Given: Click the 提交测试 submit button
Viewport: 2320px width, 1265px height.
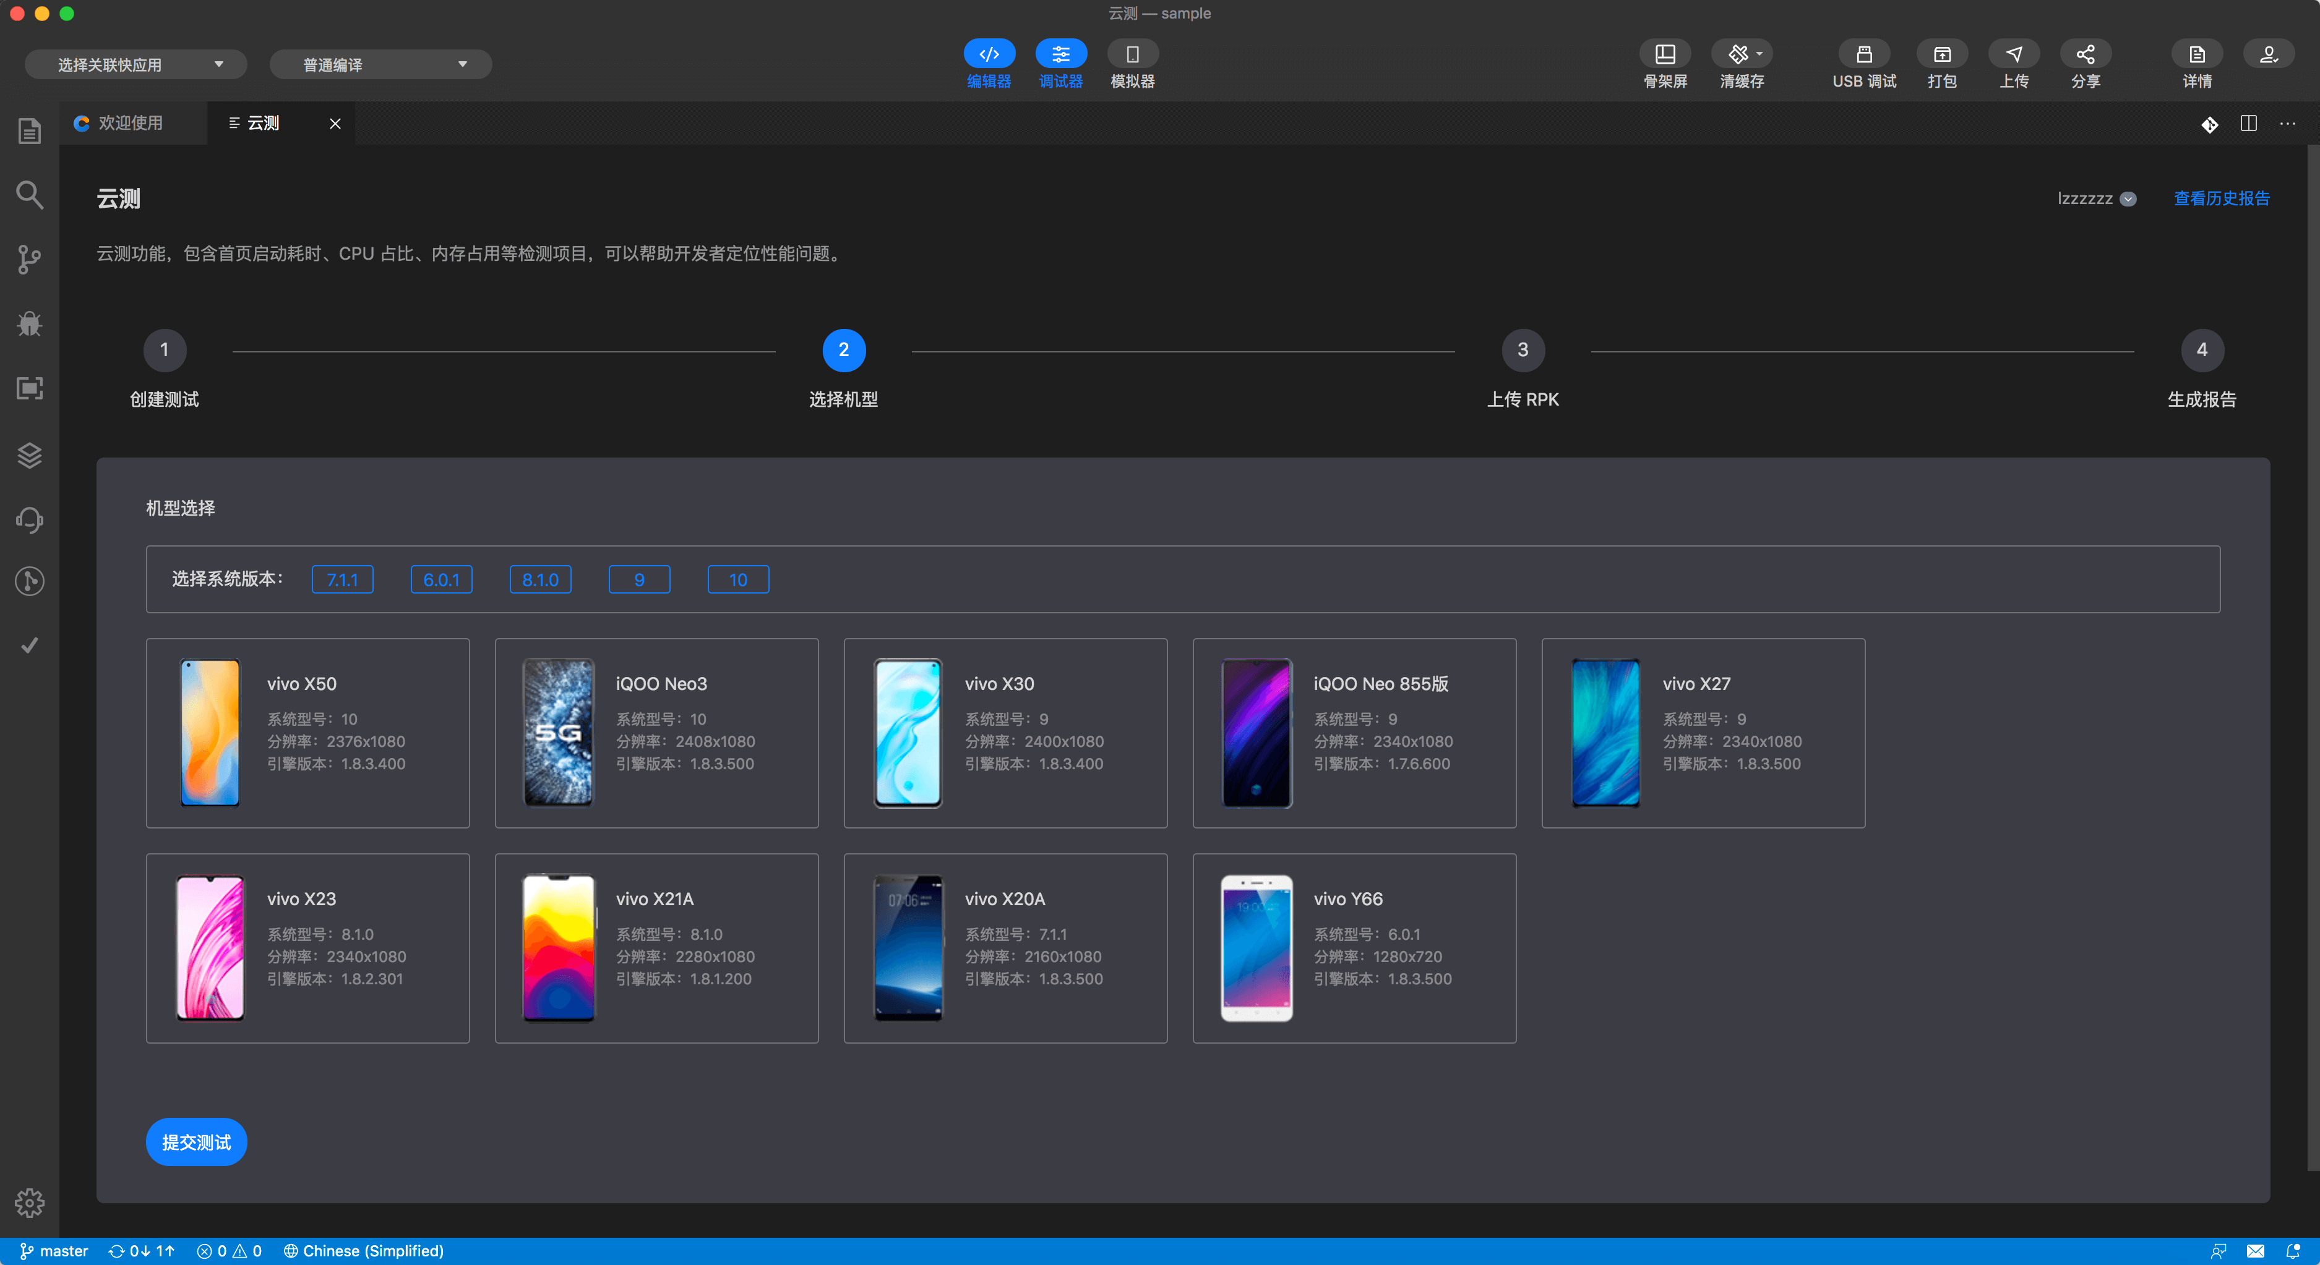Looking at the screenshot, I should 196,1141.
